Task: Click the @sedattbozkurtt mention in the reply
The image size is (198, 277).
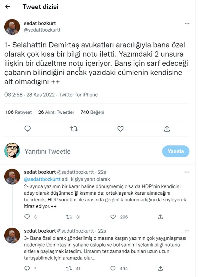Action: pos(41,179)
